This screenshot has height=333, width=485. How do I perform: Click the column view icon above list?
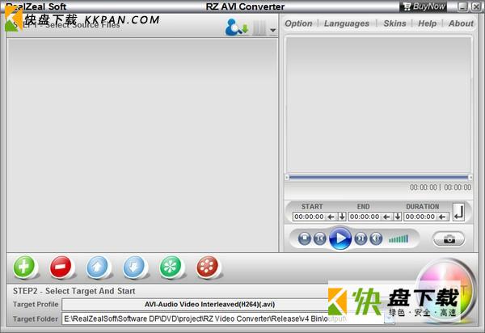[259, 28]
